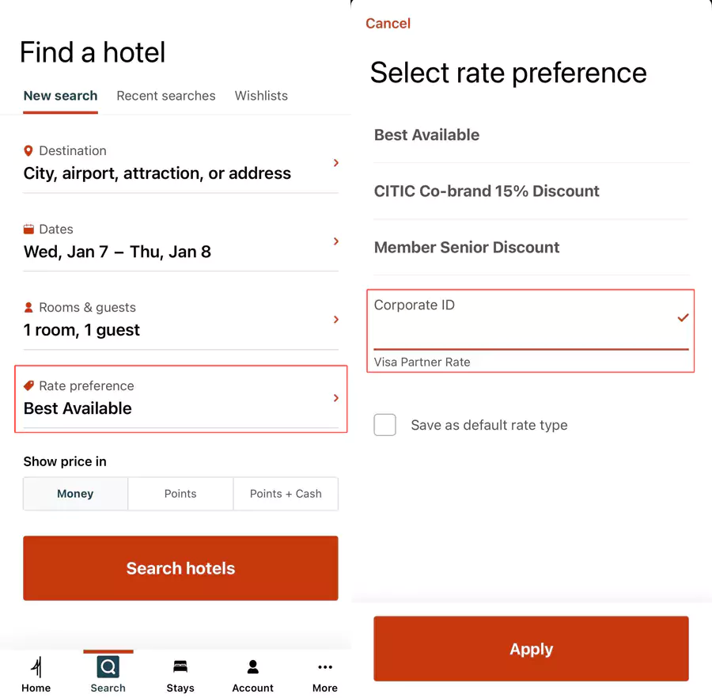Open the Stays bed icon
This screenshot has height=698, width=712.
tap(180, 667)
